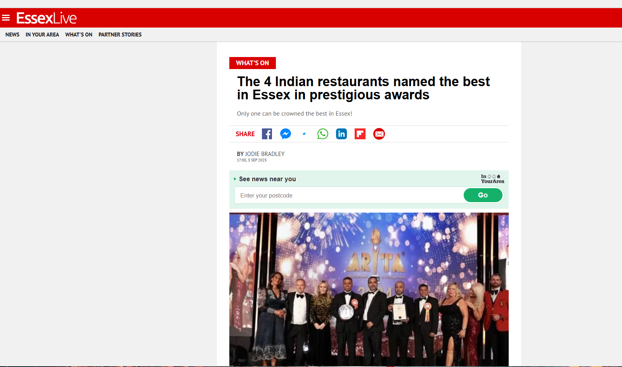The height and width of the screenshot is (367, 622).
Task: Expand the See news near you arrow
Action: tap(235, 179)
